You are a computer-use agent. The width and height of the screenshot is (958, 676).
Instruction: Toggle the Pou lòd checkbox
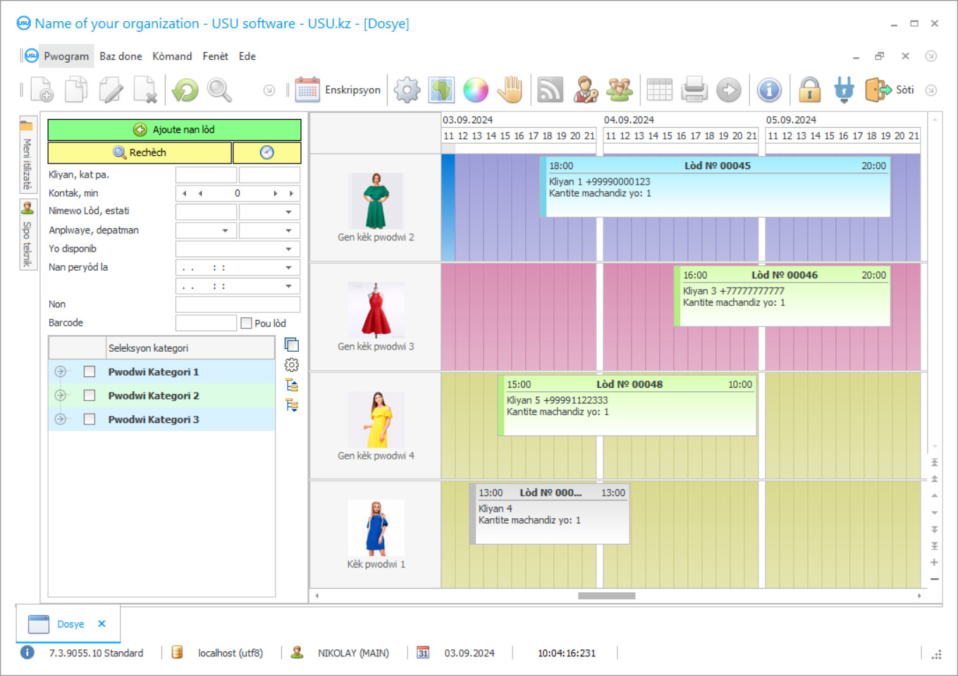[246, 323]
